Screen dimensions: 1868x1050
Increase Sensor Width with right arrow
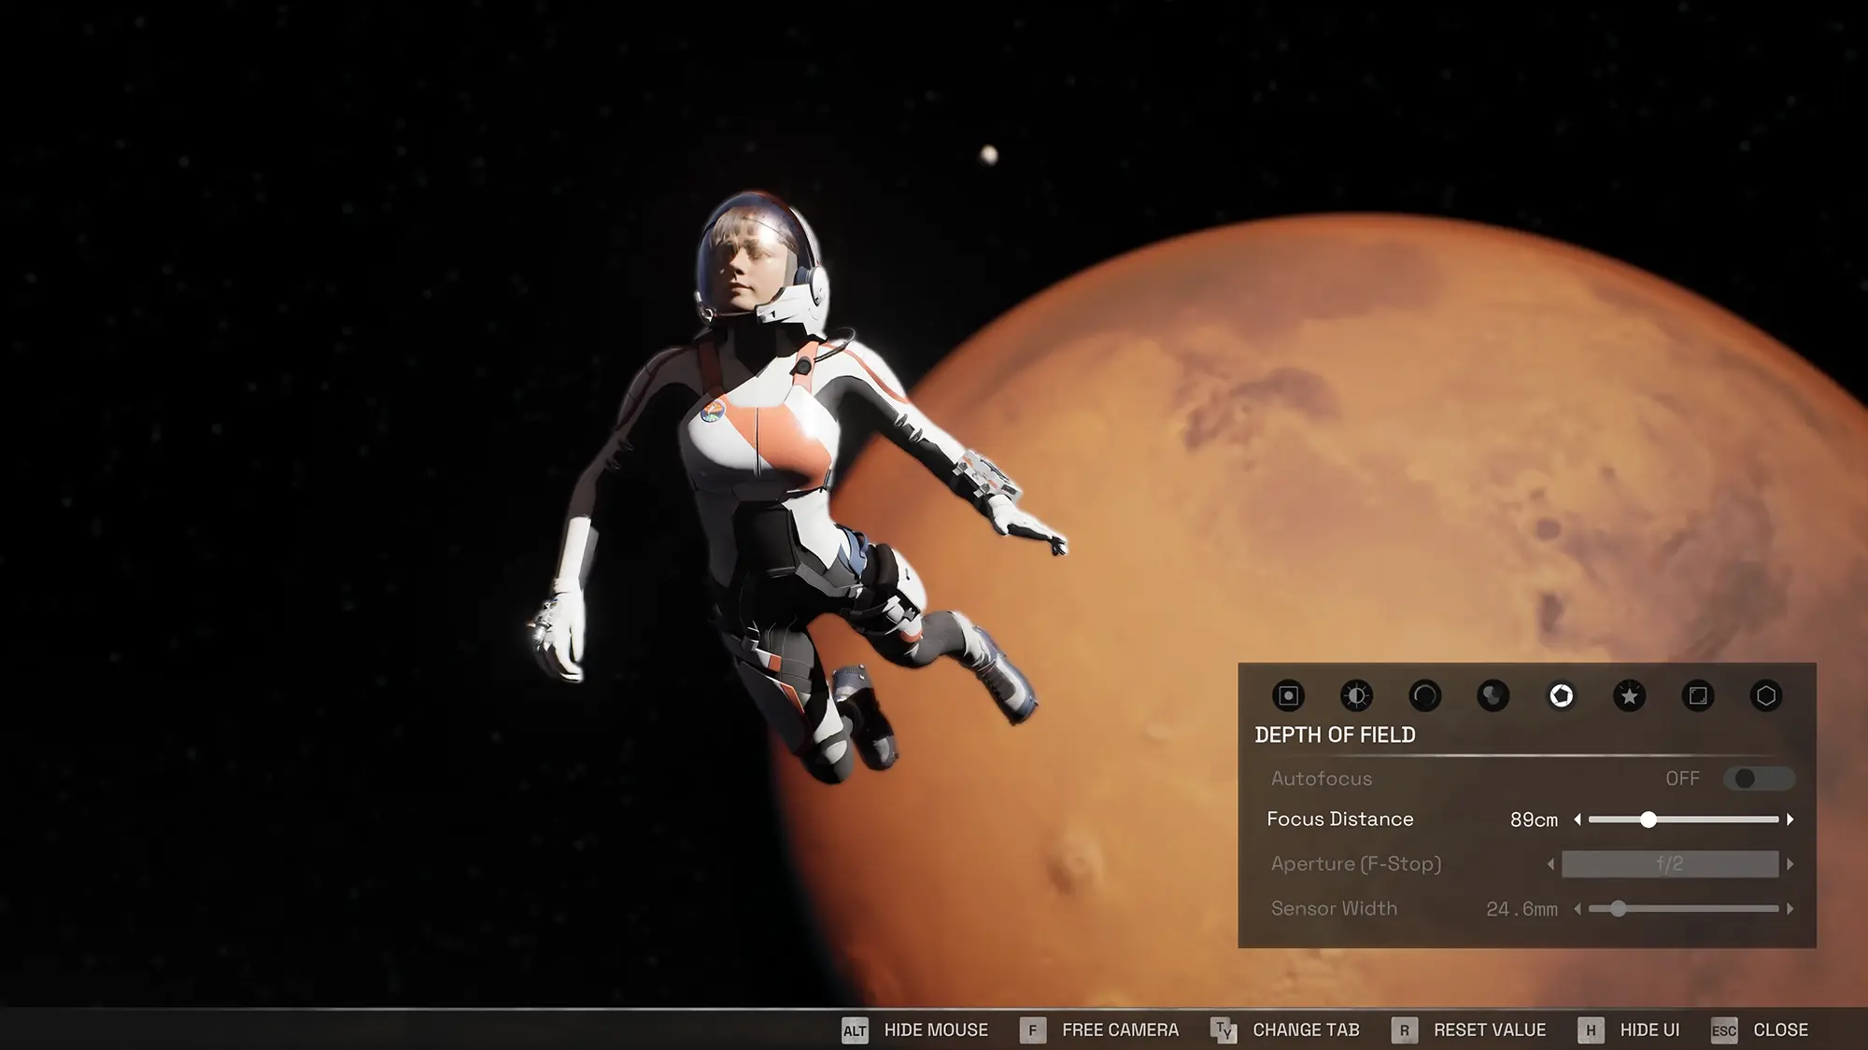click(x=1790, y=909)
